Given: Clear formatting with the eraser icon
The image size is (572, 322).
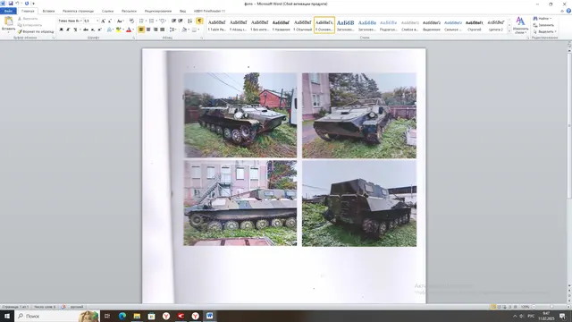Looking at the screenshot, I should (x=131, y=21).
